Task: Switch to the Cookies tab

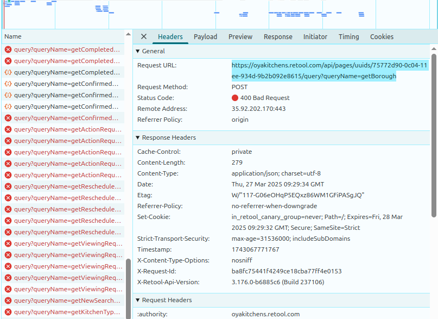Action: (382, 37)
